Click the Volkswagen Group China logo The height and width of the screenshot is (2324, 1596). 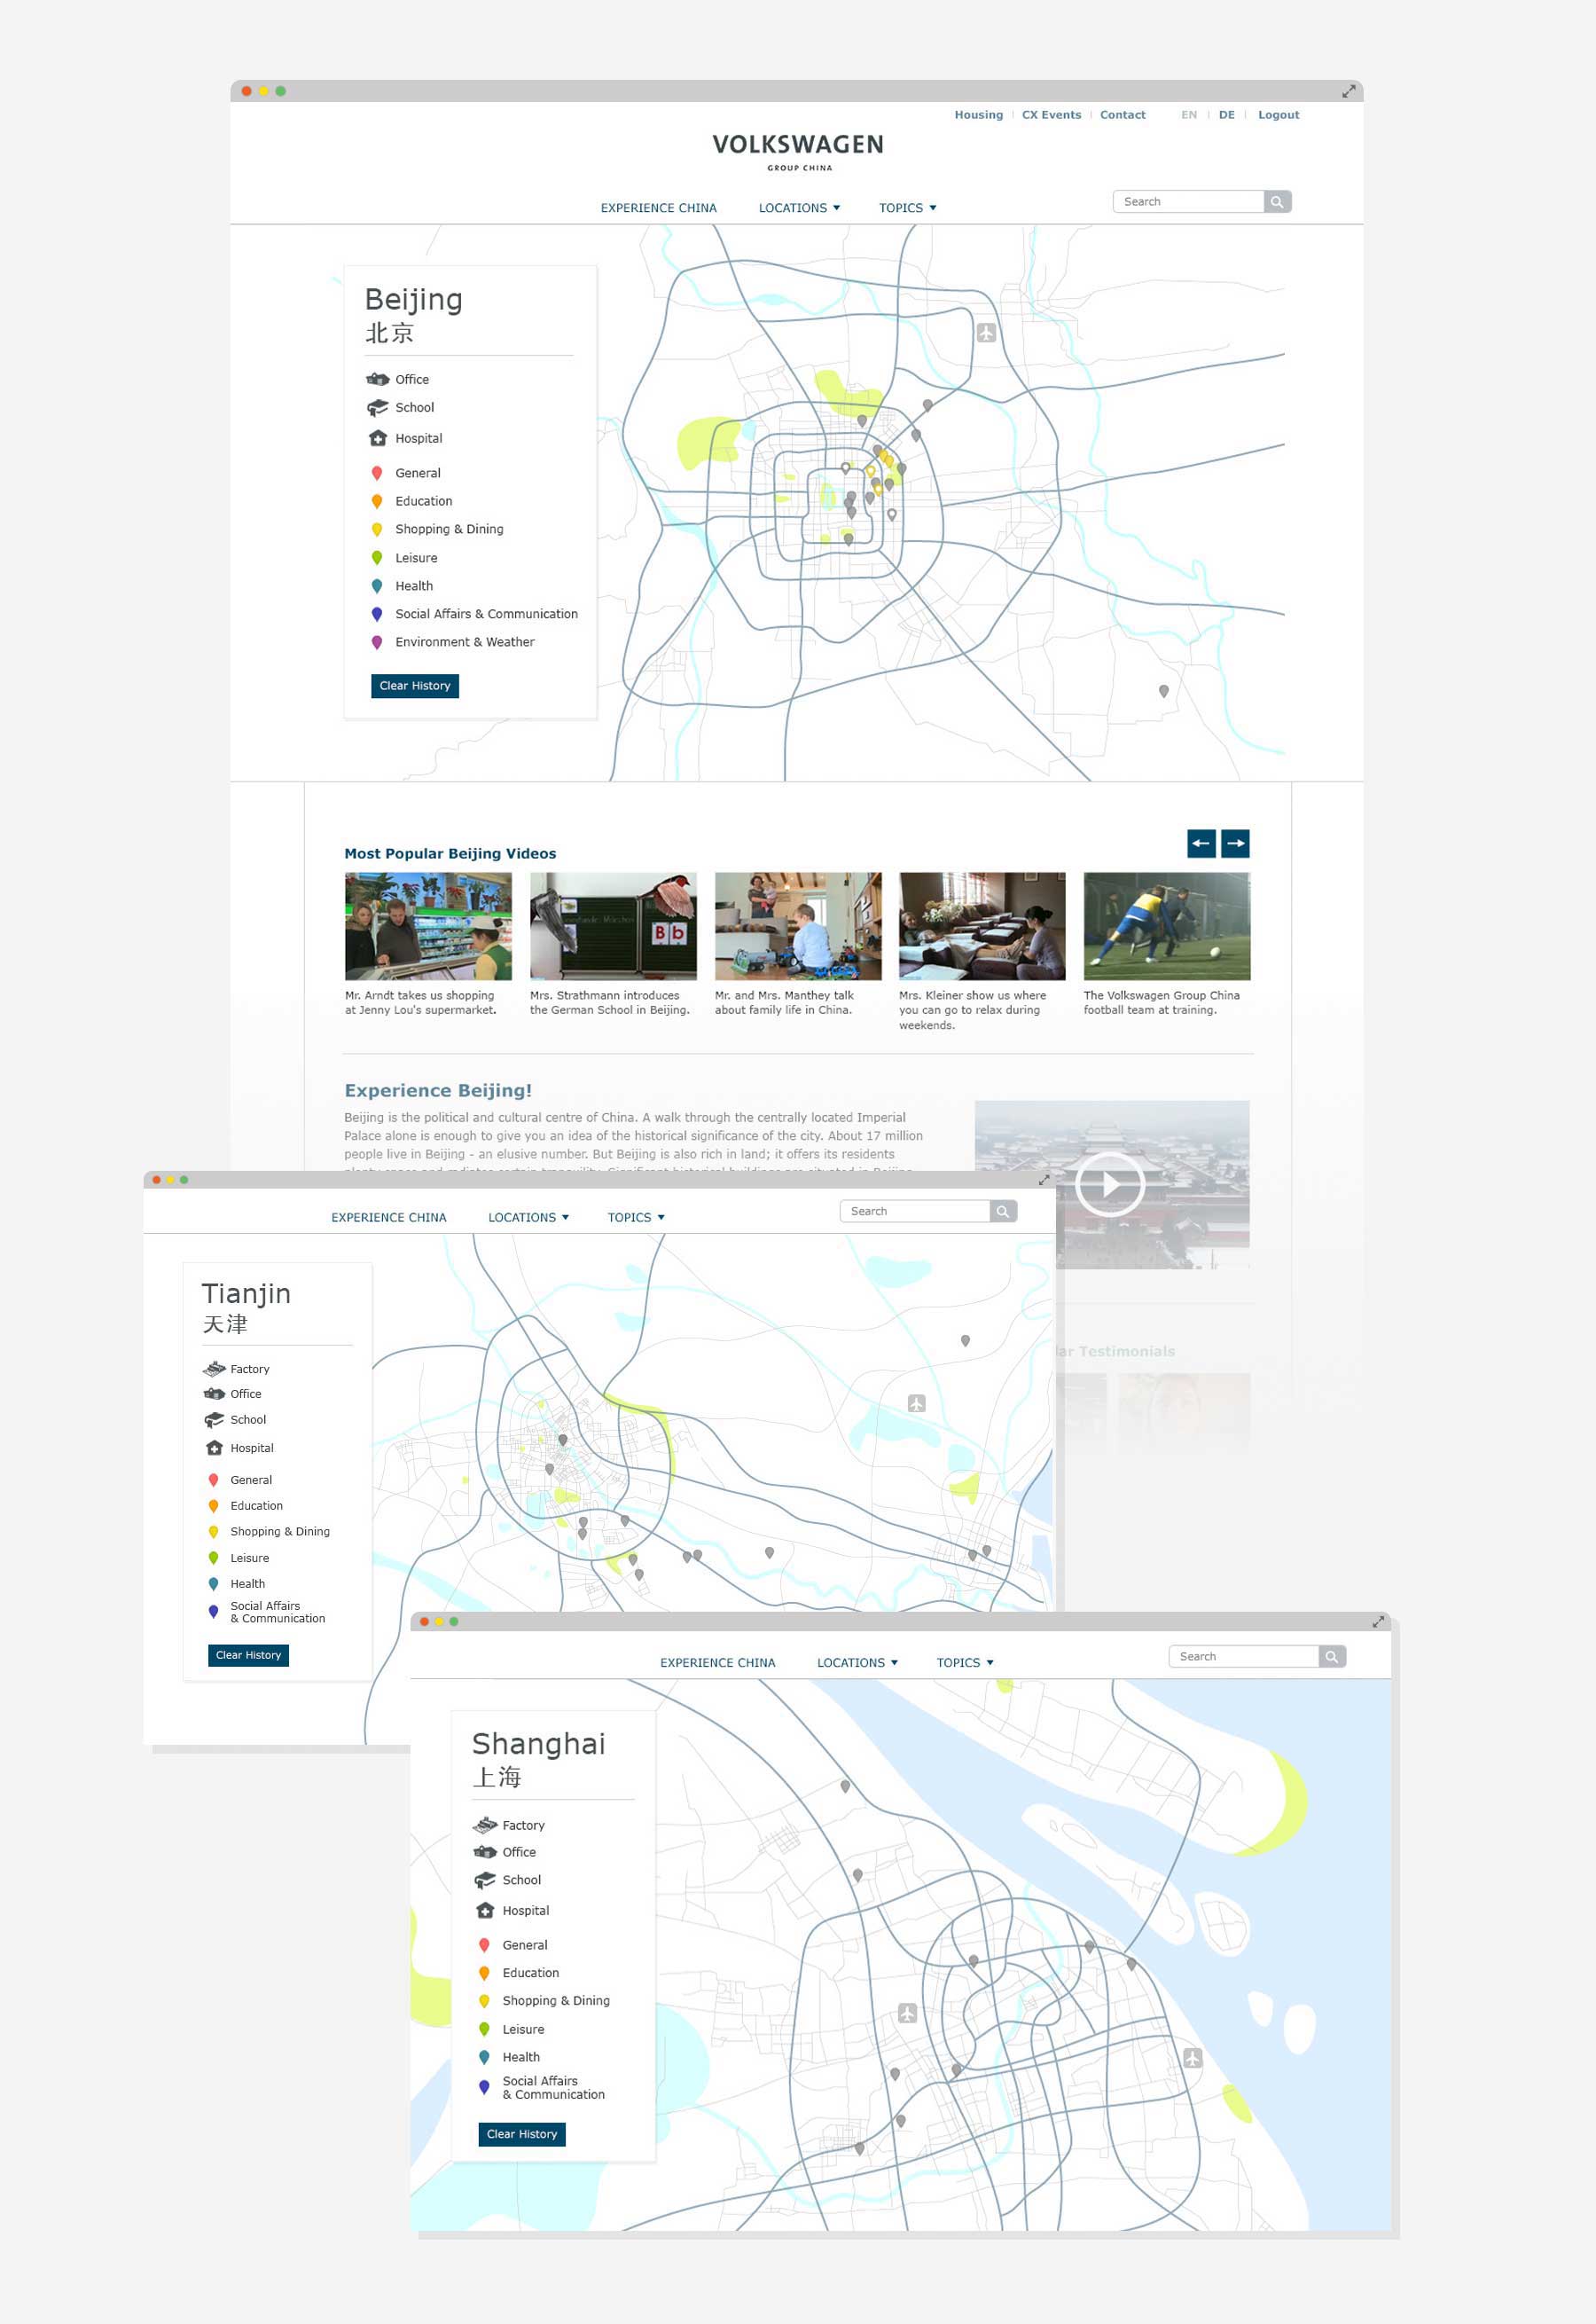[x=798, y=152]
